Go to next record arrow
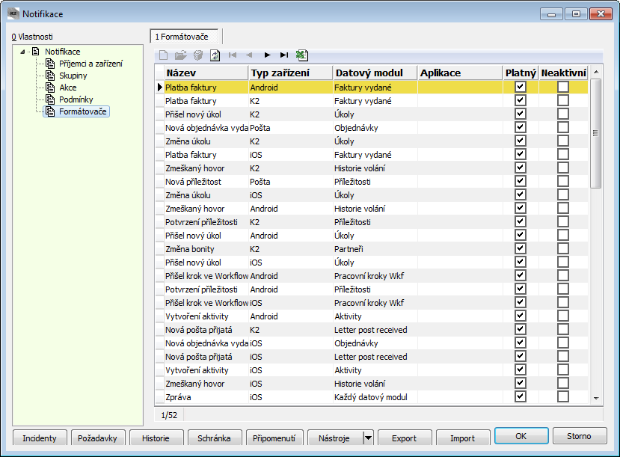620x457 pixels. tap(267, 55)
